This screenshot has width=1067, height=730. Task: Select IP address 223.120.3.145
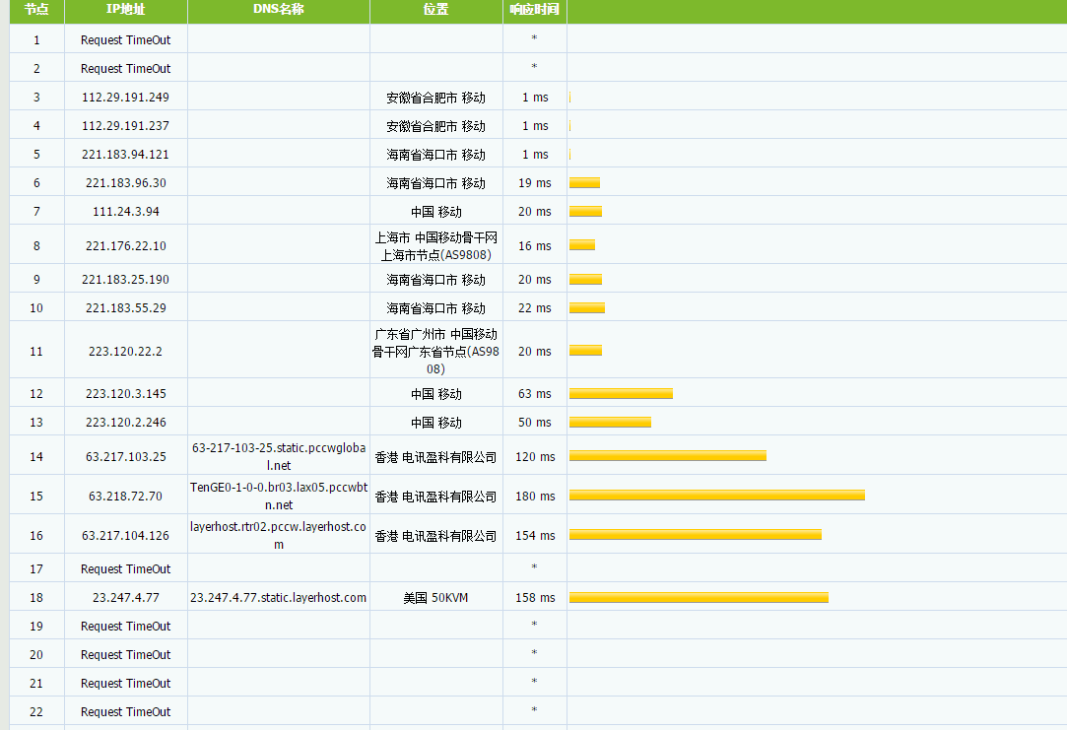(126, 394)
